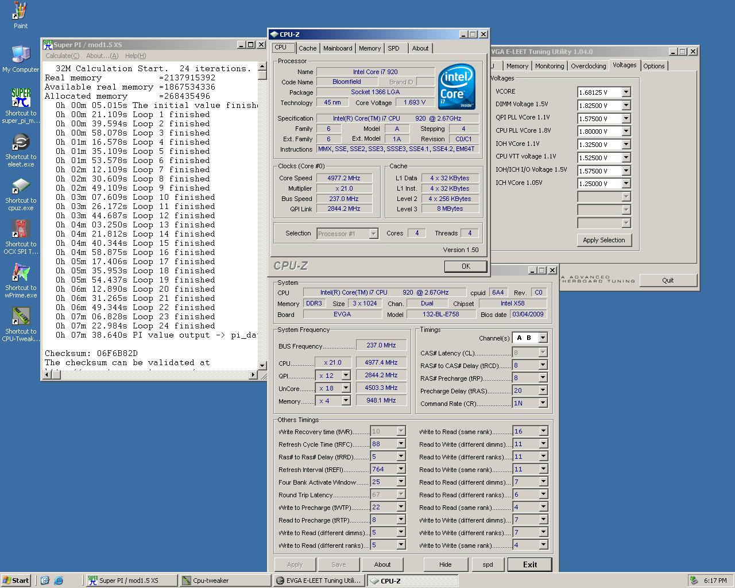Expand the Refresh Interval (tREFI) dropdown
This screenshot has height=588, width=735.
tap(401, 469)
